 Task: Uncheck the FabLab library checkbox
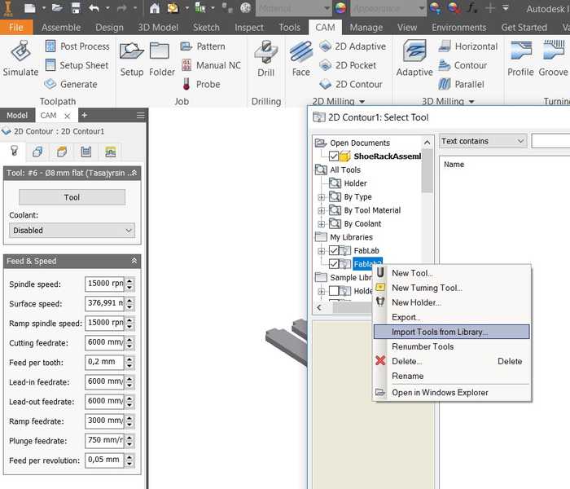tap(334, 250)
